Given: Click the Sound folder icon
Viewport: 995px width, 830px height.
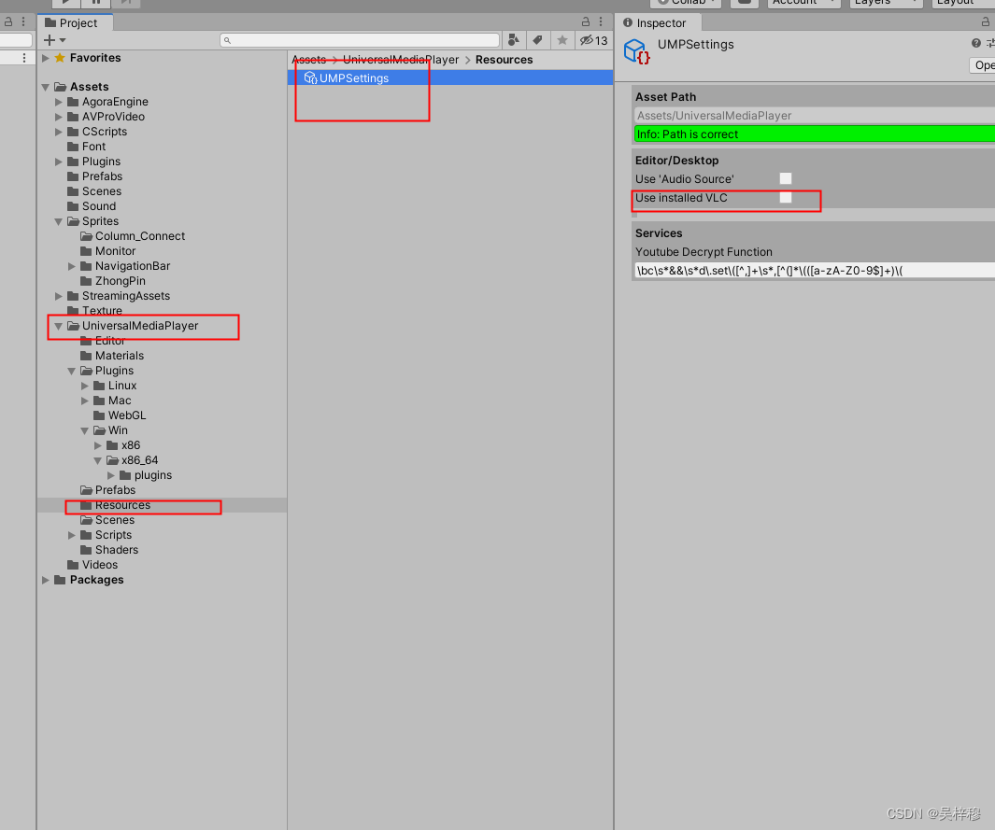Looking at the screenshot, I should pyautogui.click(x=73, y=206).
